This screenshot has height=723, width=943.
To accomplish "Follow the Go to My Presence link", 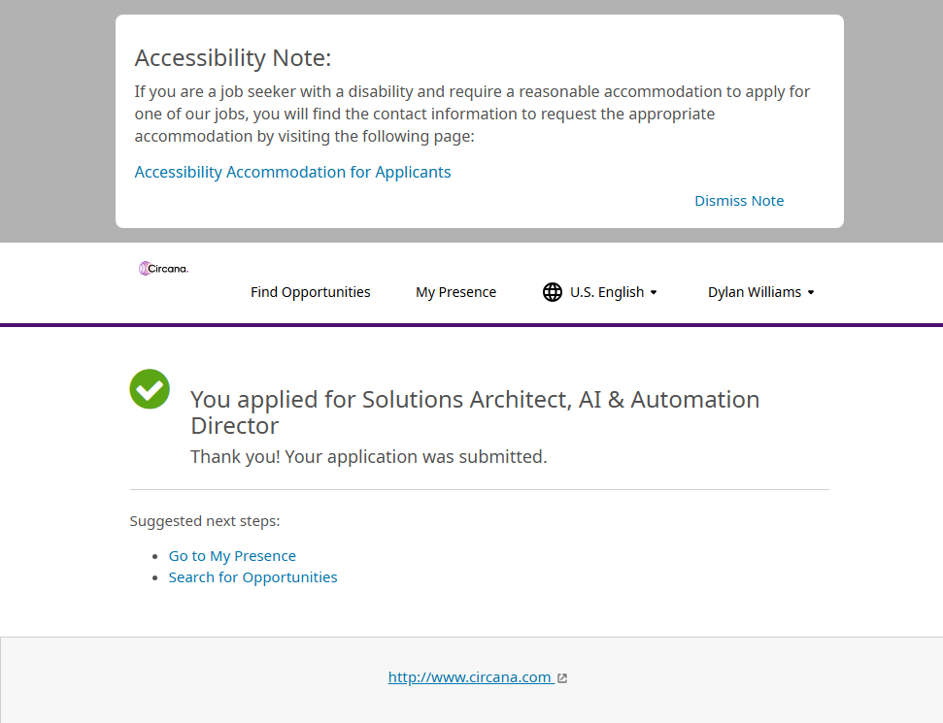I will pos(232,556).
